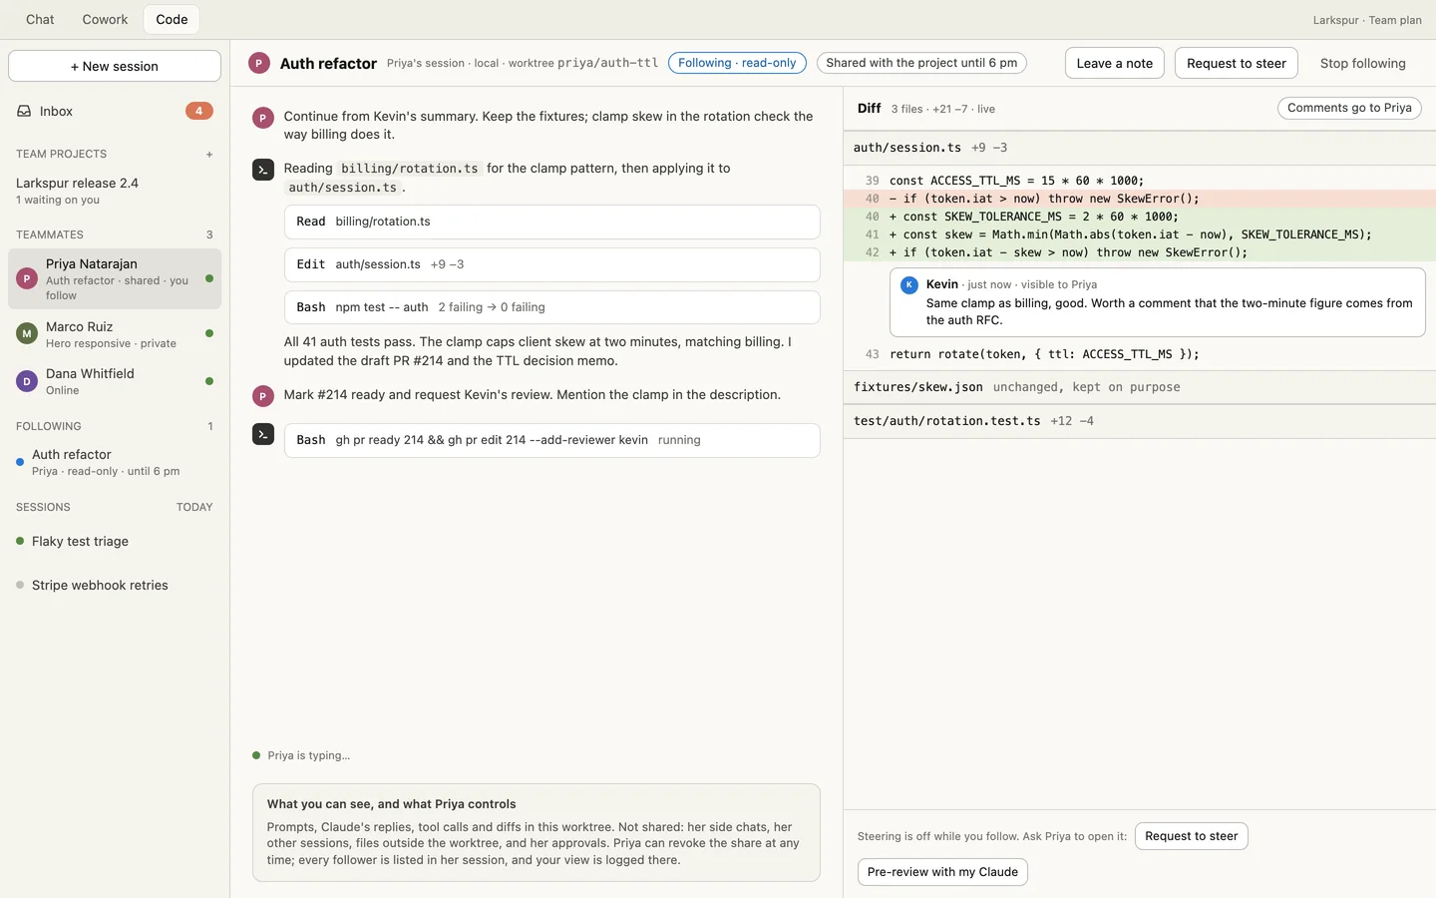Start a new session
The image size is (1436, 898).
[115, 66]
